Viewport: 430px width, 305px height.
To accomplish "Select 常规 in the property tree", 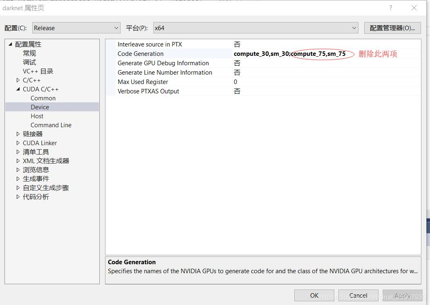I will click(x=29, y=53).
